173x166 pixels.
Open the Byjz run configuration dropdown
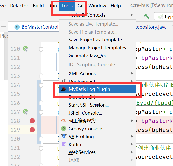coord(164,16)
